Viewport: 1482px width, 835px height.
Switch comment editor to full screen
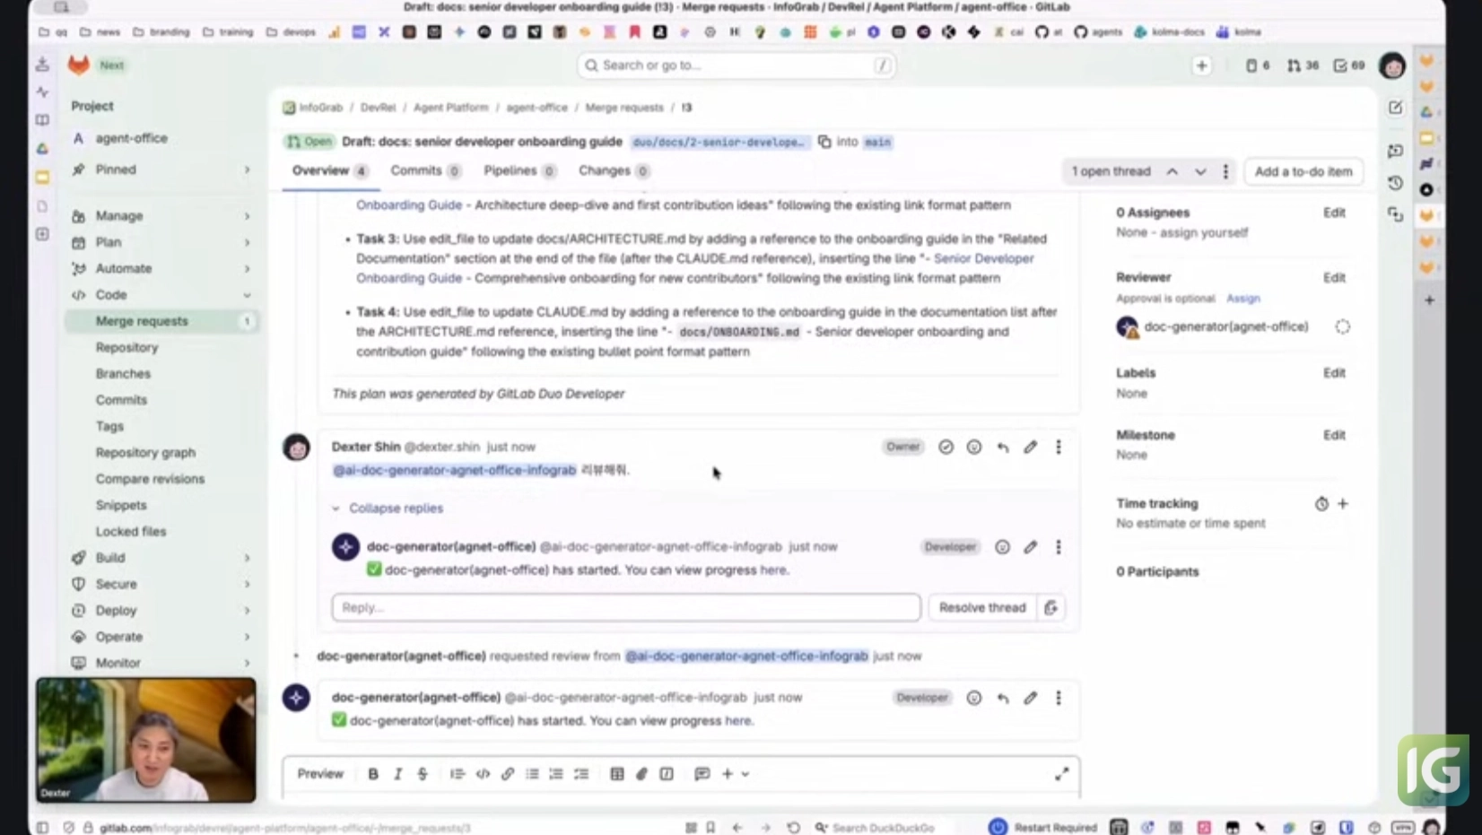1062,774
